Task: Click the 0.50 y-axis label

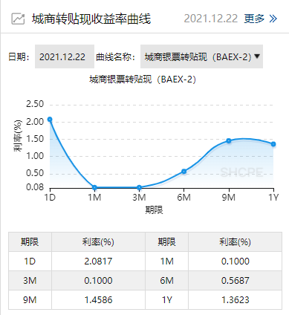Action: tap(35, 173)
